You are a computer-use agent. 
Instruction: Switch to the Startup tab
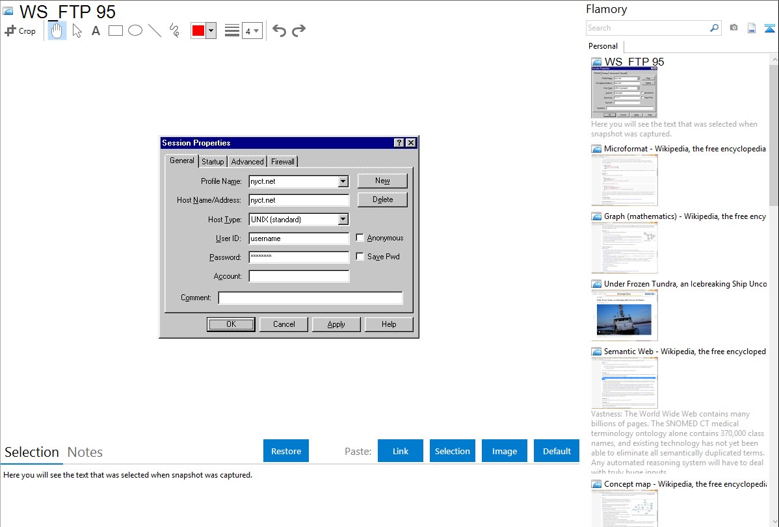click(x=213, y=161)
